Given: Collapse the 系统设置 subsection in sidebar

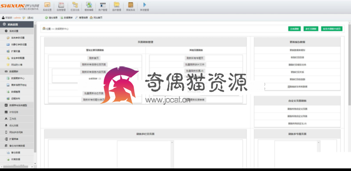Looking at the screenshot, I should point(17,31).
